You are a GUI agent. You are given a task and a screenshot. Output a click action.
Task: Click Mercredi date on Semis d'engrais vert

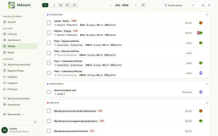tap(187, 92)
